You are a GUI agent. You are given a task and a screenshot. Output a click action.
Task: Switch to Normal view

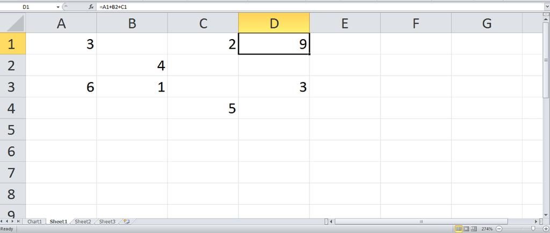(459, 229)
